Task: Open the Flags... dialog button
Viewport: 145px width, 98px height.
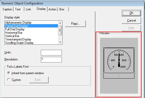Action: tap(75, 24)
